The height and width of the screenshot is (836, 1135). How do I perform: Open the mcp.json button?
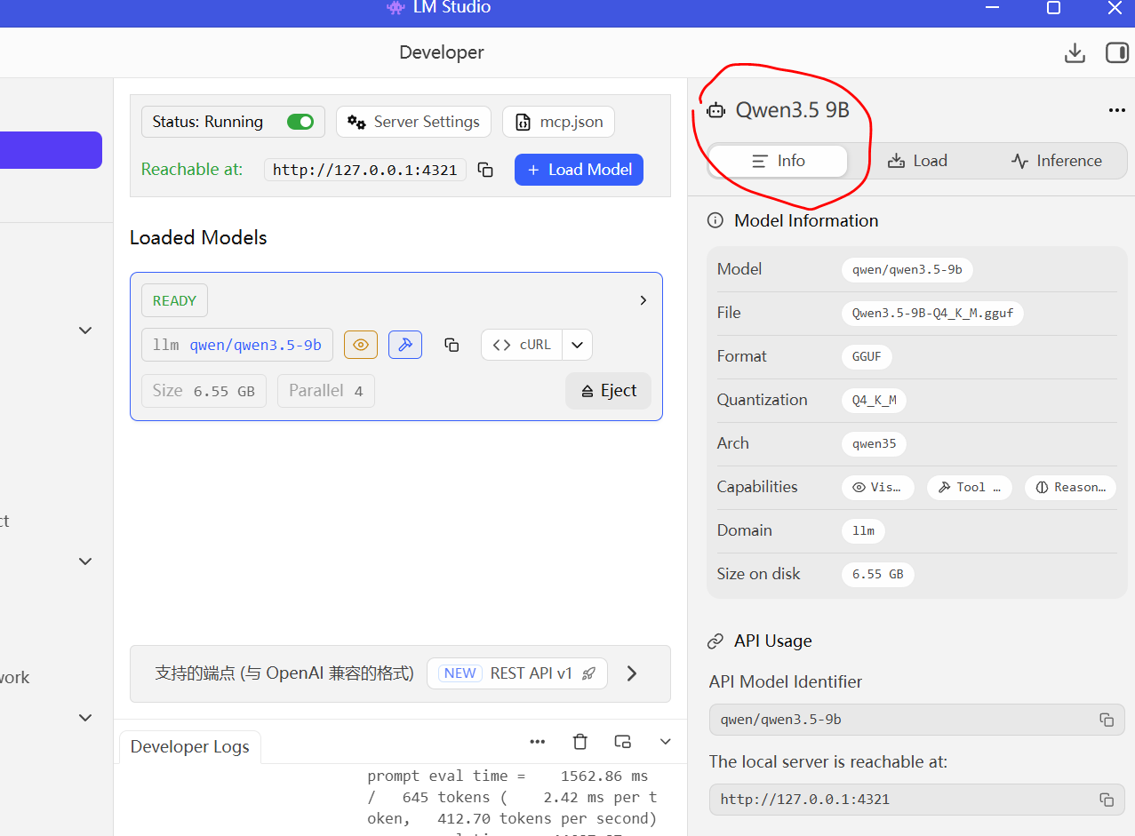click(x=558, y=122)
